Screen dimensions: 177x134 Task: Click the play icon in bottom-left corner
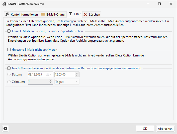point(5,128)
